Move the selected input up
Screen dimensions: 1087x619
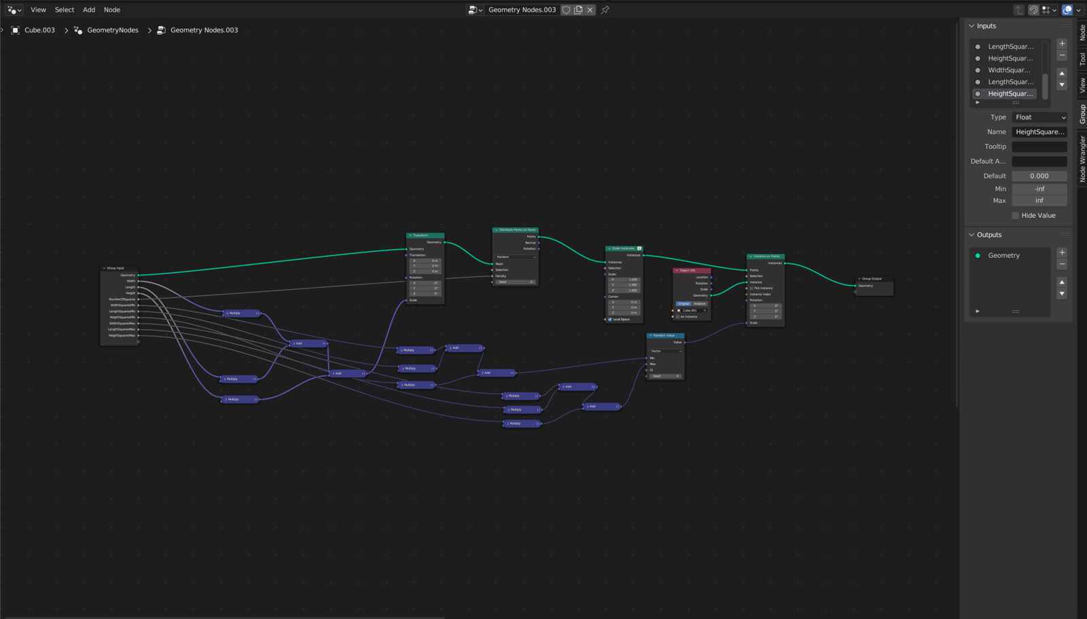coord(1062,73)
